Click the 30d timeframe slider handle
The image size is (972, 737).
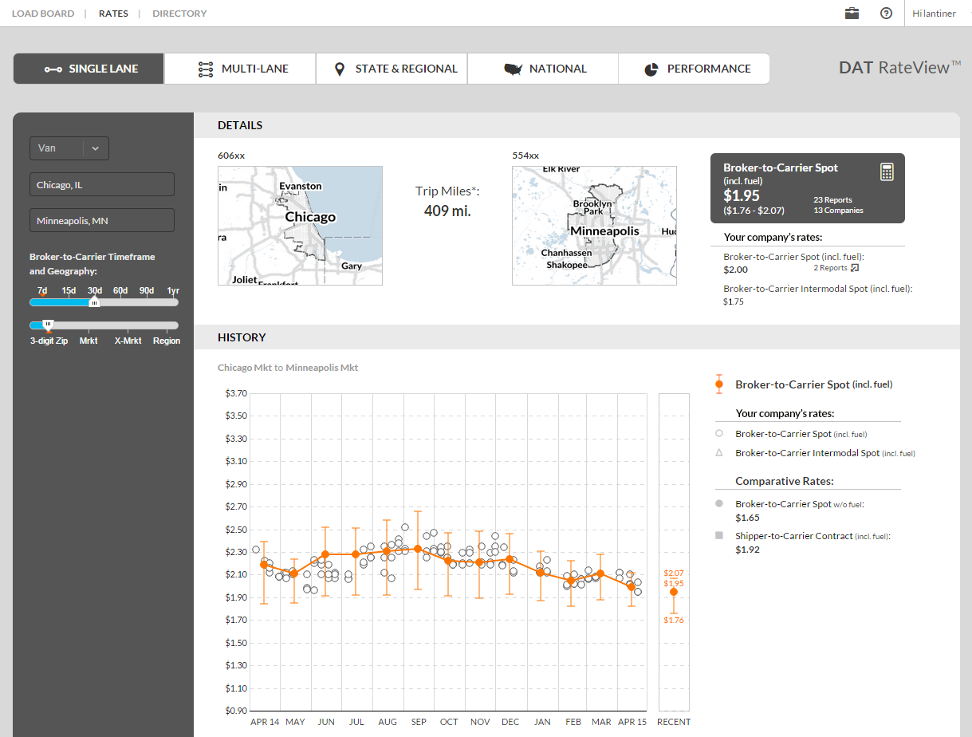pos(94,302)
